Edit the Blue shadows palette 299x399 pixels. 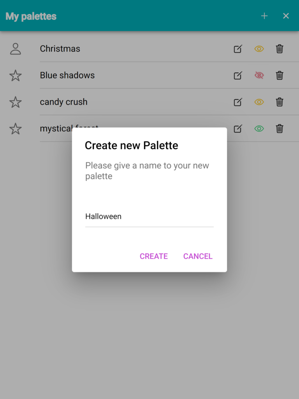tap(238, 76)
